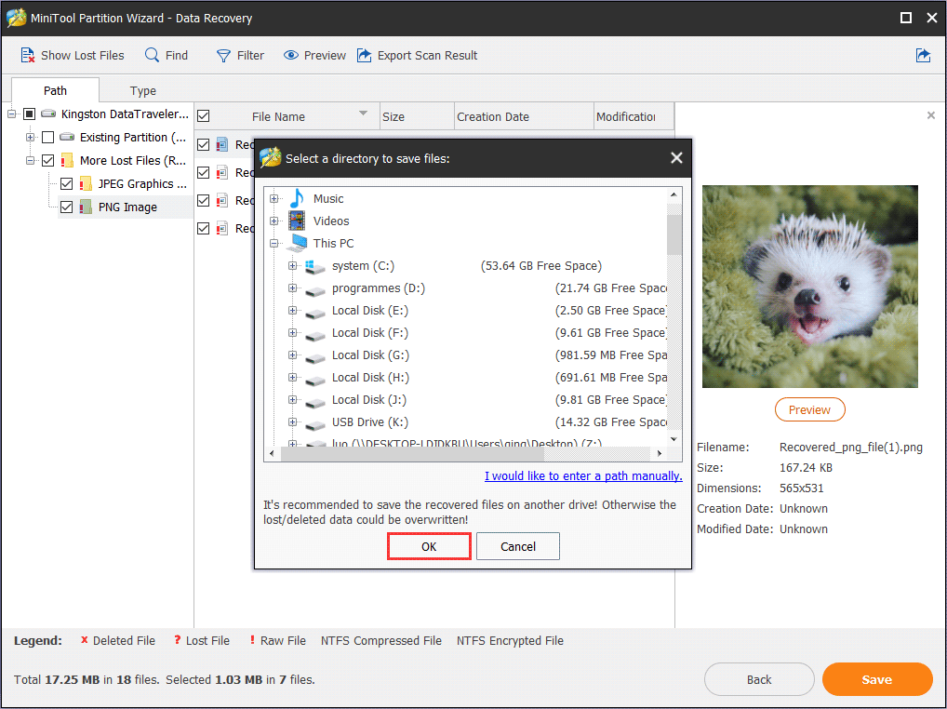Click the OK button in dialog
Image resolution: width=947 pixels, height=709 pixels.
[429, 546]
